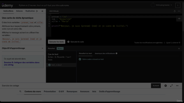Viewport: 184px width, 103px height.
Task: Open the Explication tab
Action: (30, 11)
